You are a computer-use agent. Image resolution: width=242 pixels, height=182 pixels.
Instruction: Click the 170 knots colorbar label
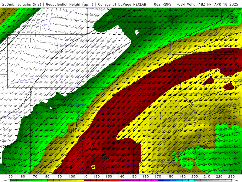[158, 177]
